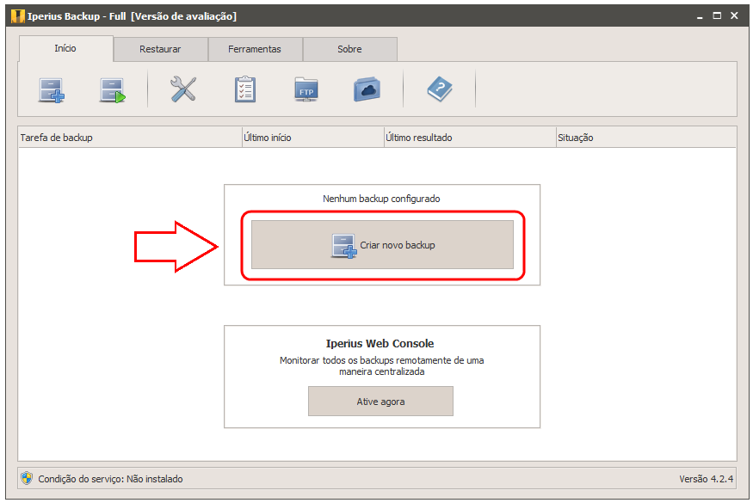Click the 'Iperius Web Console' heading
This screenshot has width=753, height=503.
tap(380, 344)
